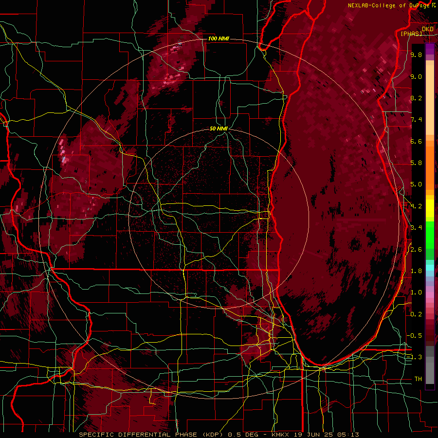Image resolution: width=438 pixels, height=438 pixels.
Task: Pick the dark maroon segment of the color bar
Action: tap(430, 334)
